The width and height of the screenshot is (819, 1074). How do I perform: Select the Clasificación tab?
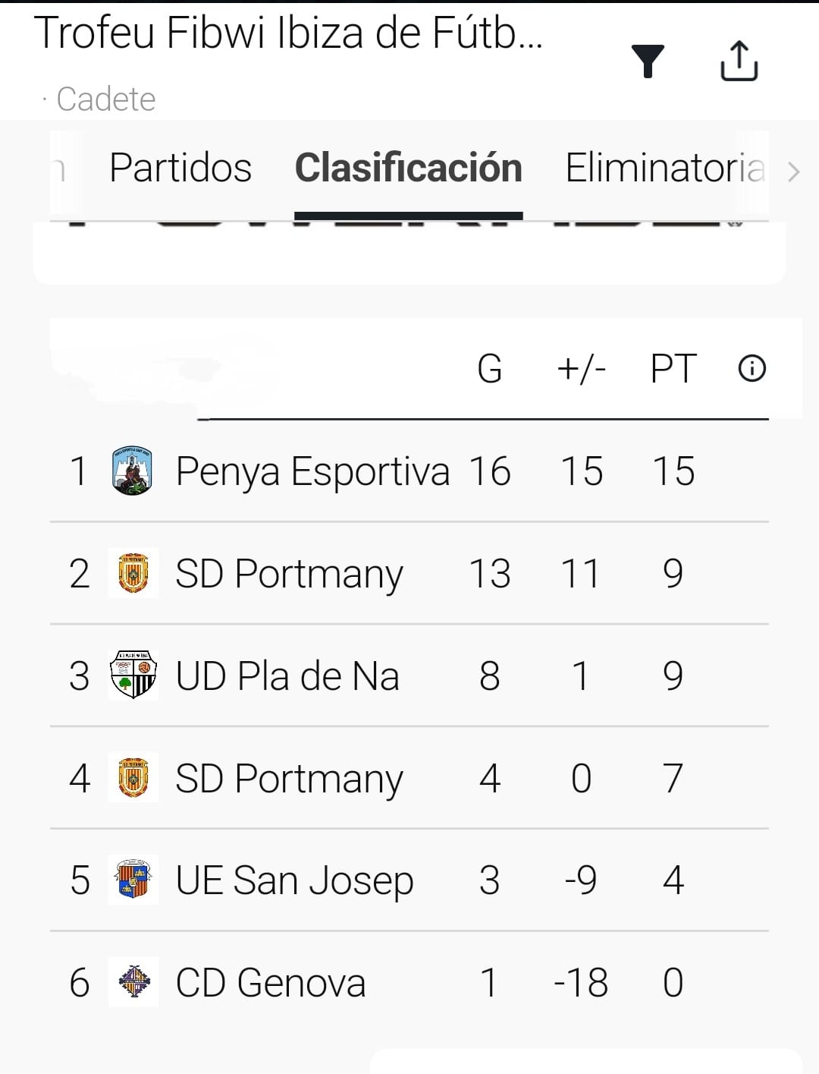pyautogui.click(x=408, y=168)
